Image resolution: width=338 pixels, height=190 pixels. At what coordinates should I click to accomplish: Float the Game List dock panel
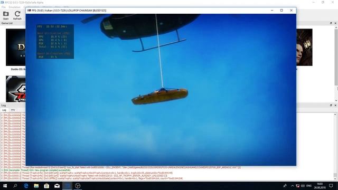331,23
